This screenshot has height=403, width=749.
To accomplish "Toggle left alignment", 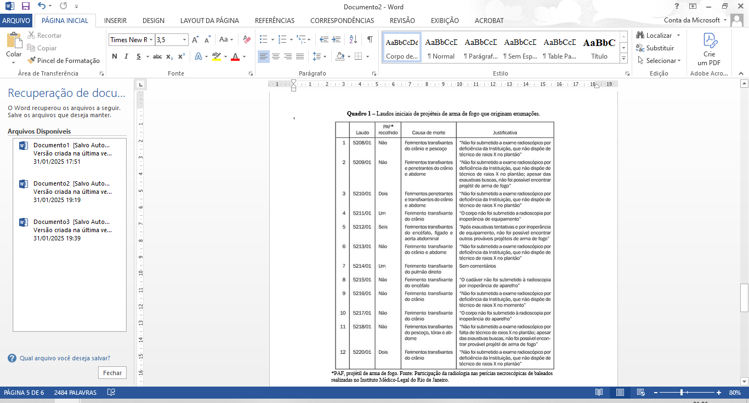I will click(264, 56).
